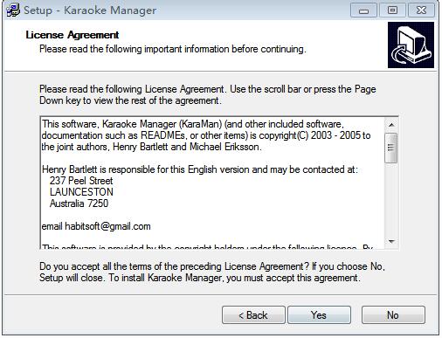Click the License Agreement heading

click(73, 35)
